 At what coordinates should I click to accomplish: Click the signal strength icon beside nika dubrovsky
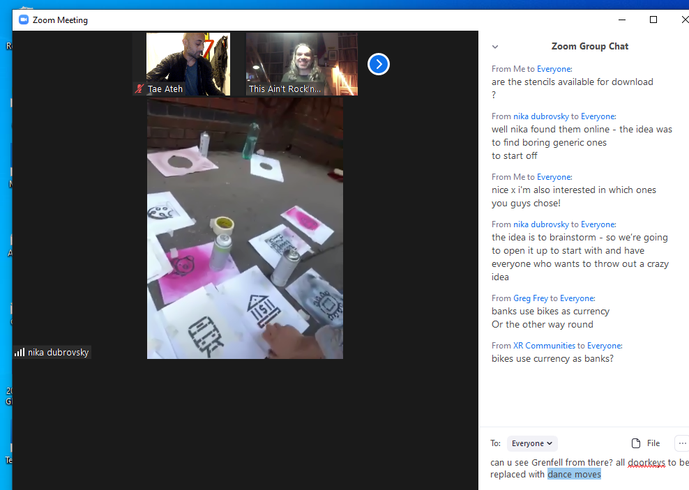[x=20, y=353]
